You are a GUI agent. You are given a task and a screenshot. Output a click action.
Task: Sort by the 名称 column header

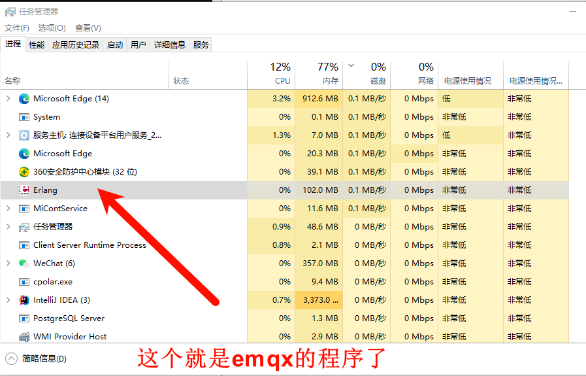coord(85,75)
